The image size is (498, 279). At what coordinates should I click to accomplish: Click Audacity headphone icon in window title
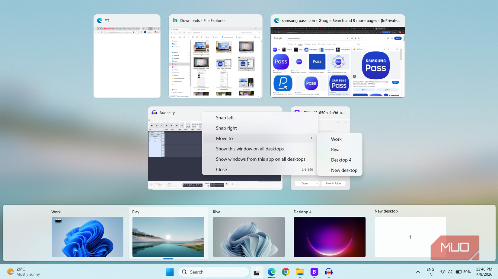(x=154, y=113)
